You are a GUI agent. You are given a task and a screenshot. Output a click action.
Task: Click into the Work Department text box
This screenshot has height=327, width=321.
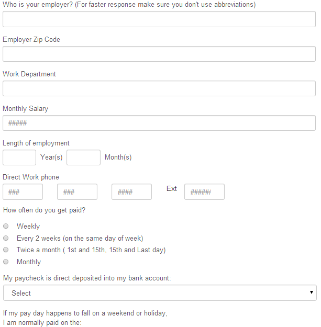coord(159,88)
